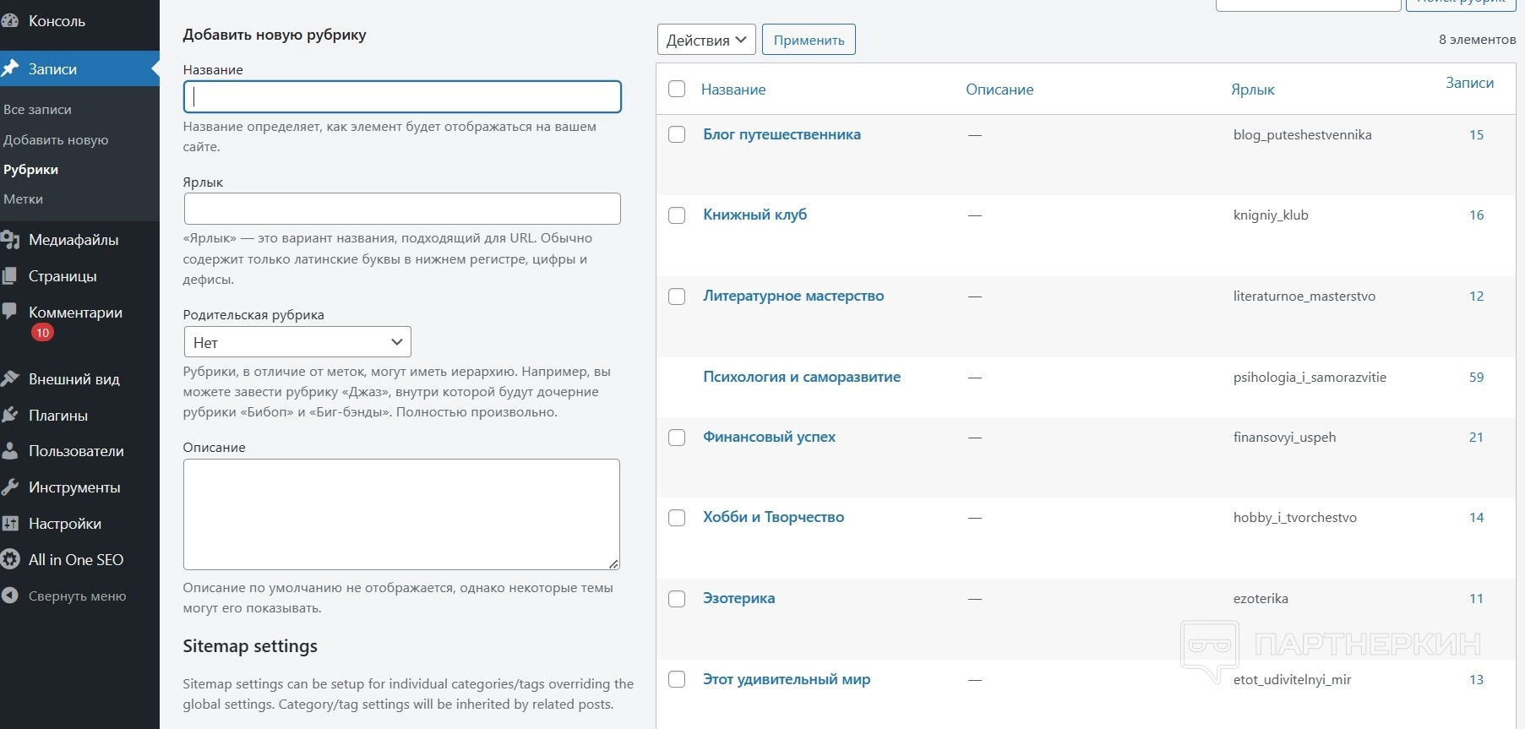The width and height of the screenshot is (1525, 729).
Task: Click the Media files icon in sidebar
Action: click(10, 240)
